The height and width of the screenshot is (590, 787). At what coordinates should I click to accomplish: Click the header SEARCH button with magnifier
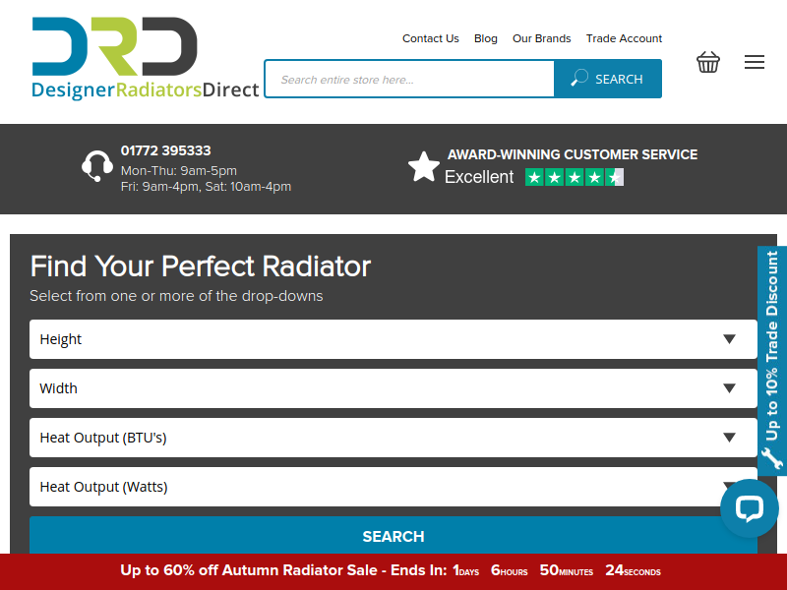click(x=607, y=79)
